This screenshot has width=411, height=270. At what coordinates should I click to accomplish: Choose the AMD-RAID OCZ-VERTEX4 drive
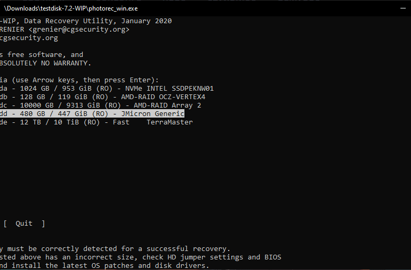(103, 97)
